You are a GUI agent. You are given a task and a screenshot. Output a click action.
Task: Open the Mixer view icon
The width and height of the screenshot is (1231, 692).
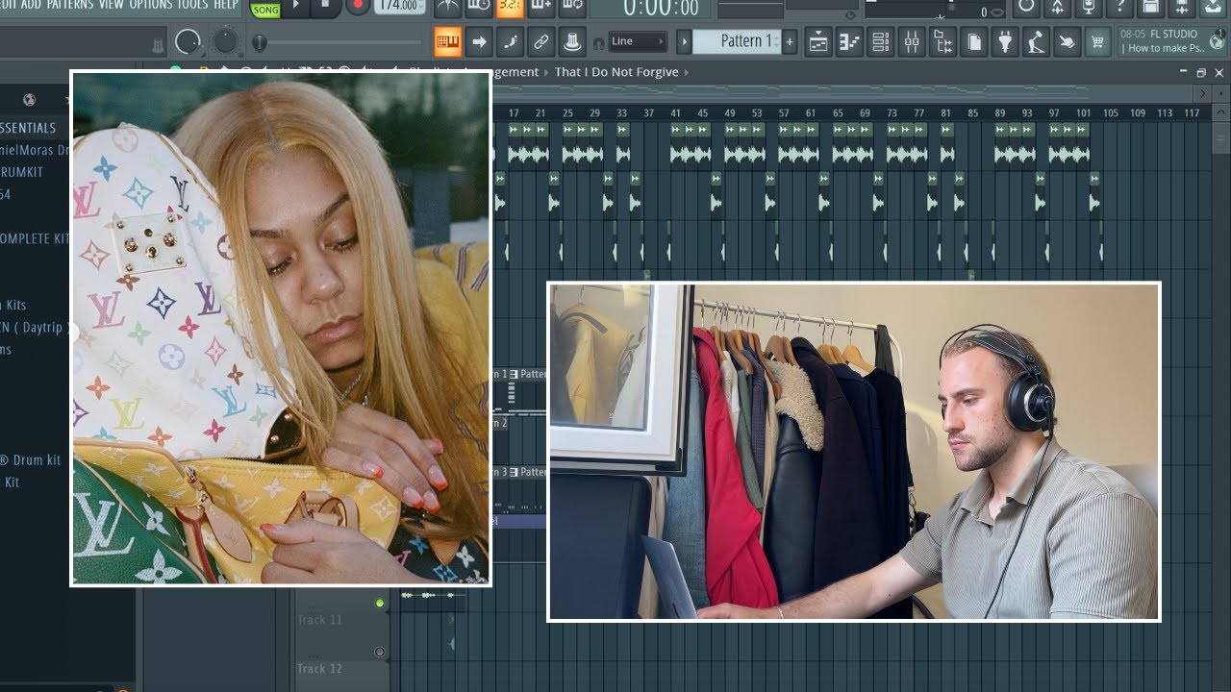pos(912,41)
